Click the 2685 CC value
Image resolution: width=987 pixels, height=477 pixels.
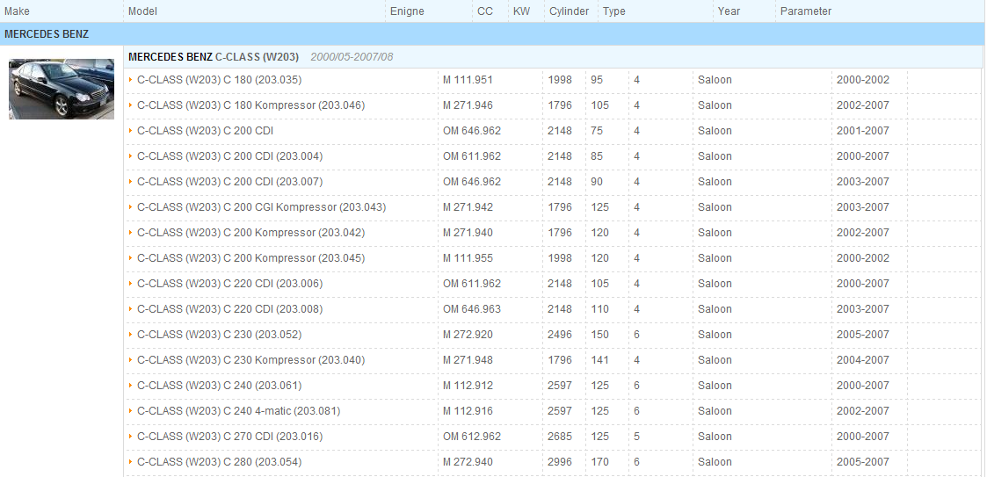point(560,437)
